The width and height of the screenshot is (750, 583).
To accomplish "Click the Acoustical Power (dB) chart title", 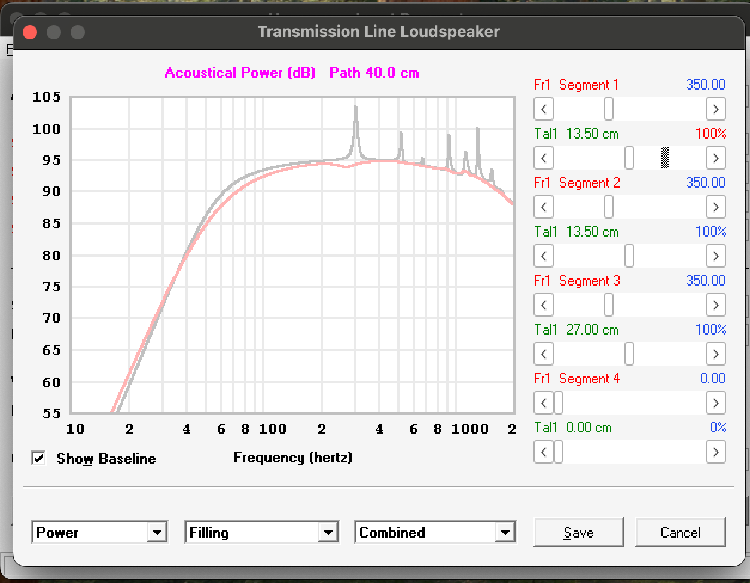I will tap(240, 73).
